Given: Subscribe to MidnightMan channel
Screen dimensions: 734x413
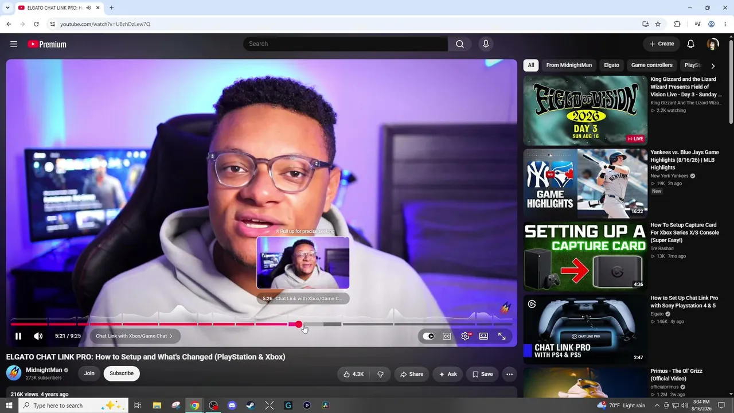Looking at the screenshot, I should click(122, 373).
